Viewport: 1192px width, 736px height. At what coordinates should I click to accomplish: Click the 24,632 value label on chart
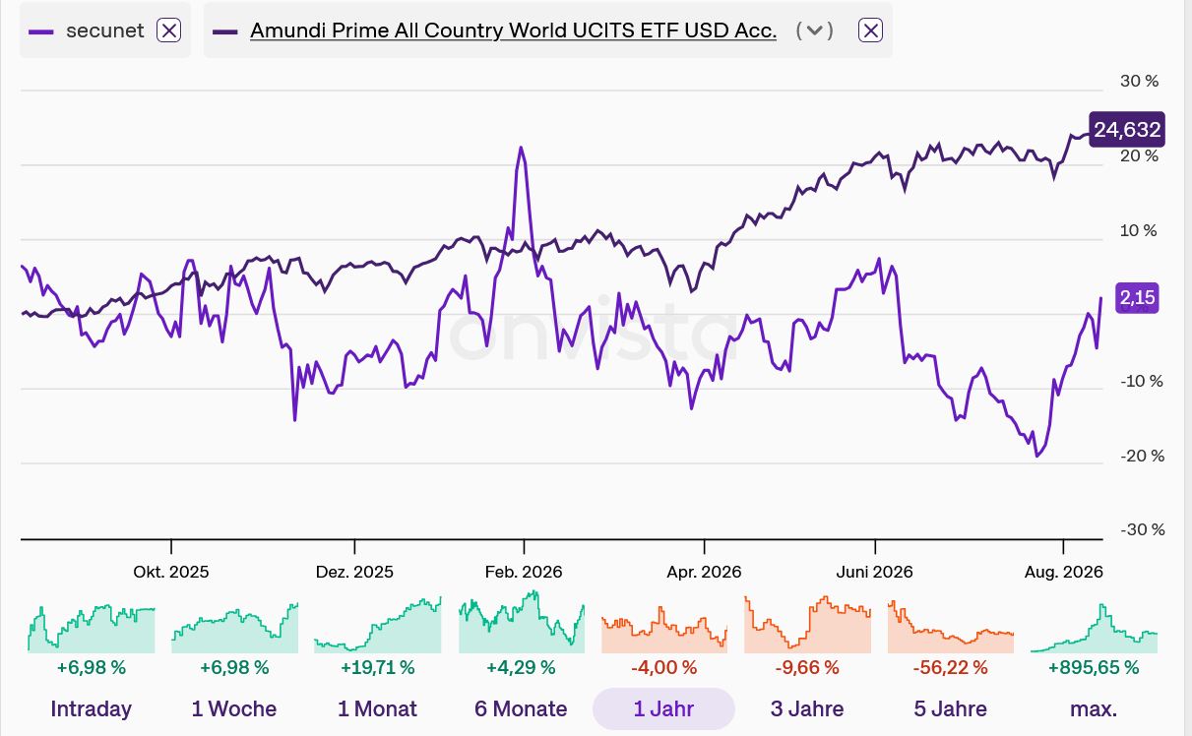[x=1127, y=130]
